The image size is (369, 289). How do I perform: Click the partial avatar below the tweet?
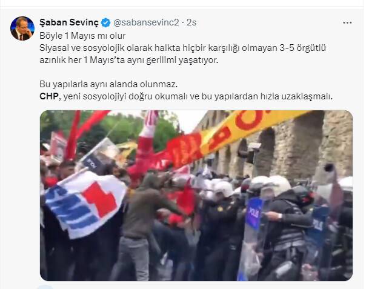[45, 287]
